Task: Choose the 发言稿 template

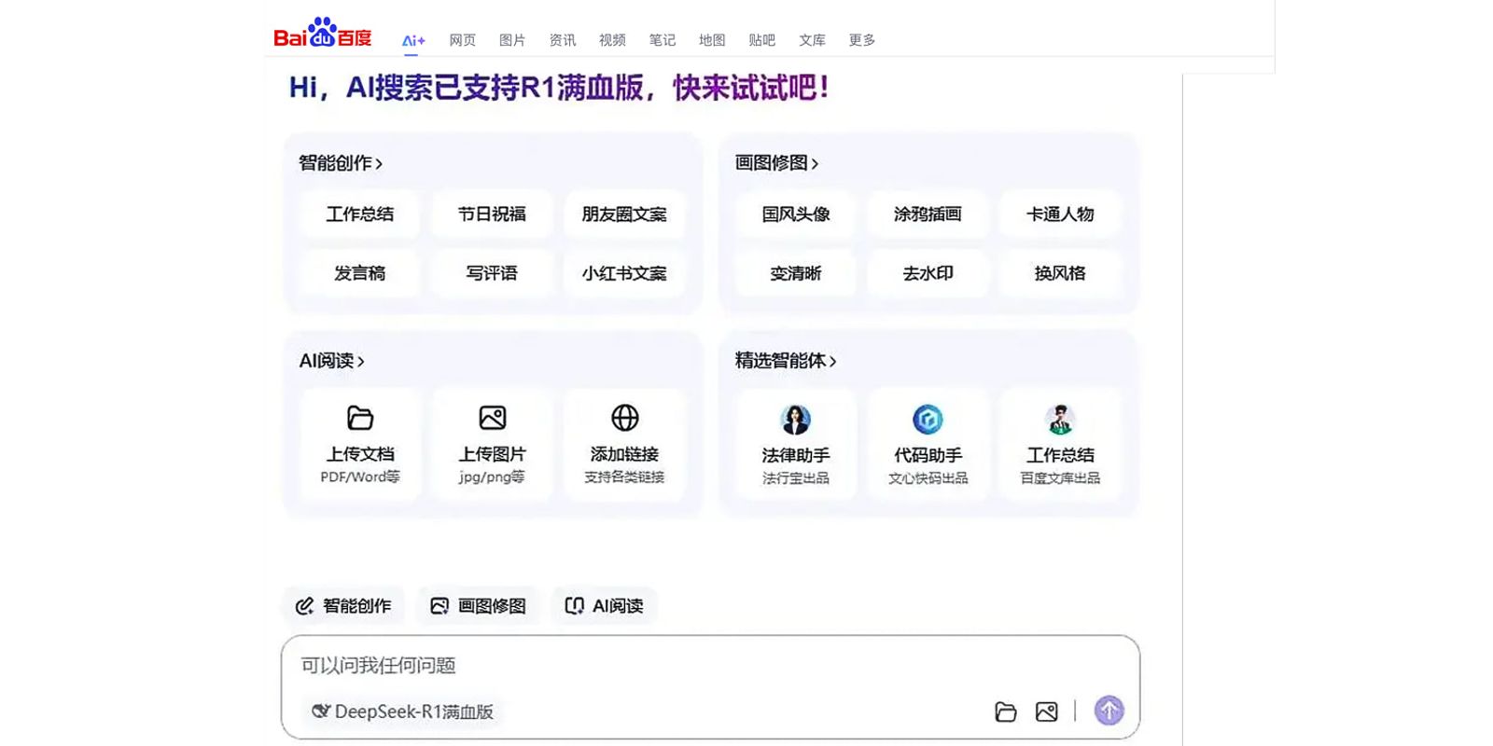Action: [x=360, y=273]
